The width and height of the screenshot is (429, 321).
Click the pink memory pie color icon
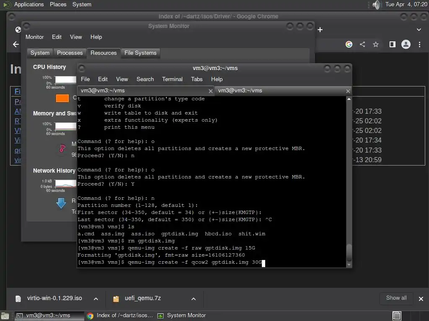tap(62, 148)
